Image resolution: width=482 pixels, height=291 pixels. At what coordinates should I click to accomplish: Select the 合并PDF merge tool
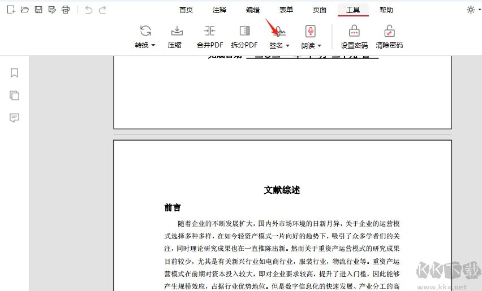210,37
